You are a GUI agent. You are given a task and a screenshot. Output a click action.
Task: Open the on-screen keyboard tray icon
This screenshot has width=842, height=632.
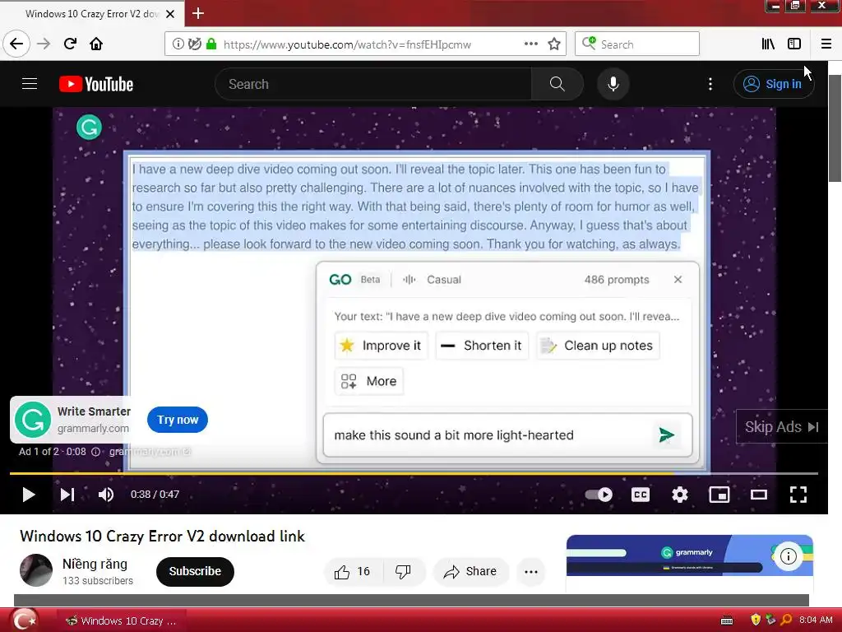(727, 620)
